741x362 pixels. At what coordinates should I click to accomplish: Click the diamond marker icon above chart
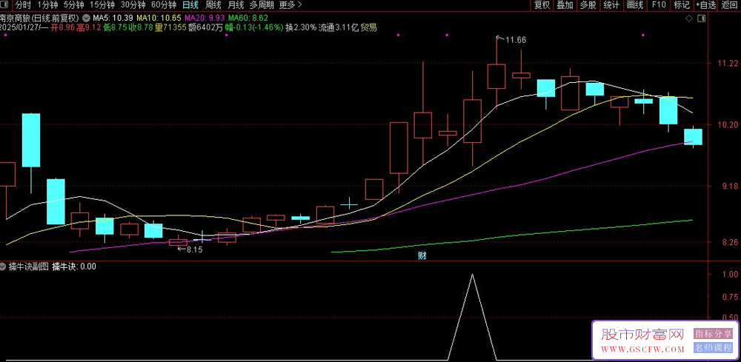point(688,19)
